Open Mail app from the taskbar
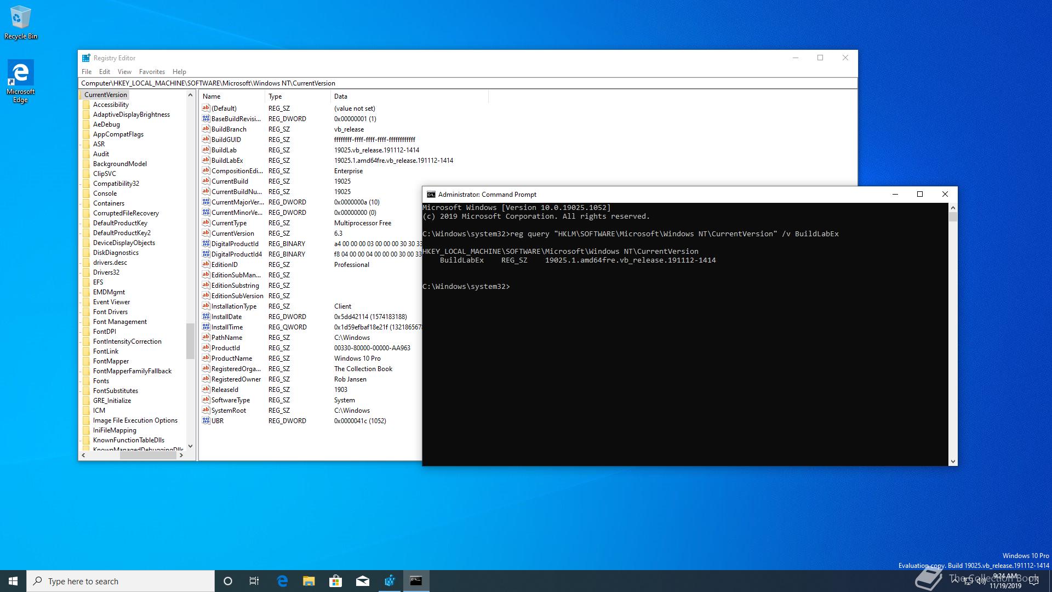This screenshot has height=592, width=1052. click(x=362, y=581)
